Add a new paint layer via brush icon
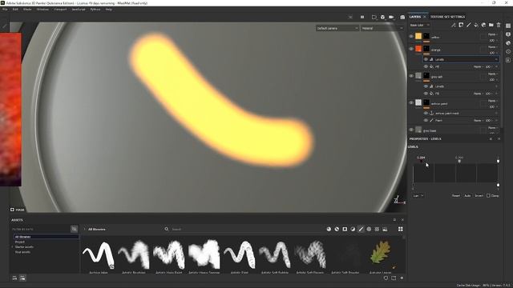Viewport: 513px width, 288px height. click(468, 25)
